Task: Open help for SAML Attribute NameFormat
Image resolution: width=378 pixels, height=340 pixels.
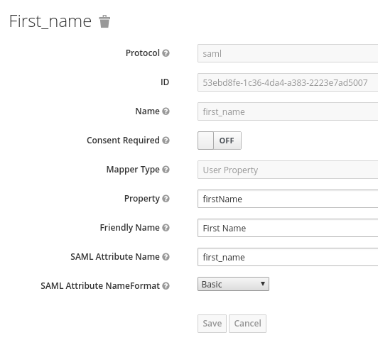Action: pyautogui.click(x=166, y=286)
